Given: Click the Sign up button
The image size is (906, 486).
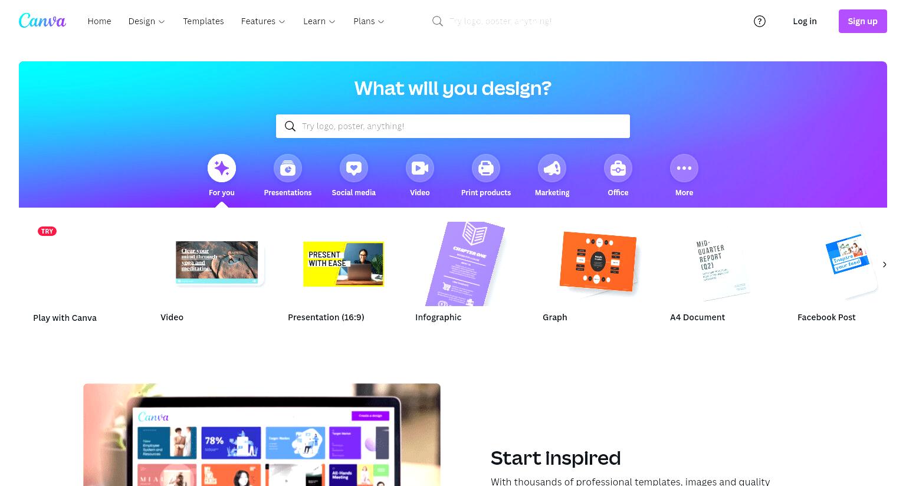Looking at the screenshot, I should pyautogui.click(x=862, y=21).
